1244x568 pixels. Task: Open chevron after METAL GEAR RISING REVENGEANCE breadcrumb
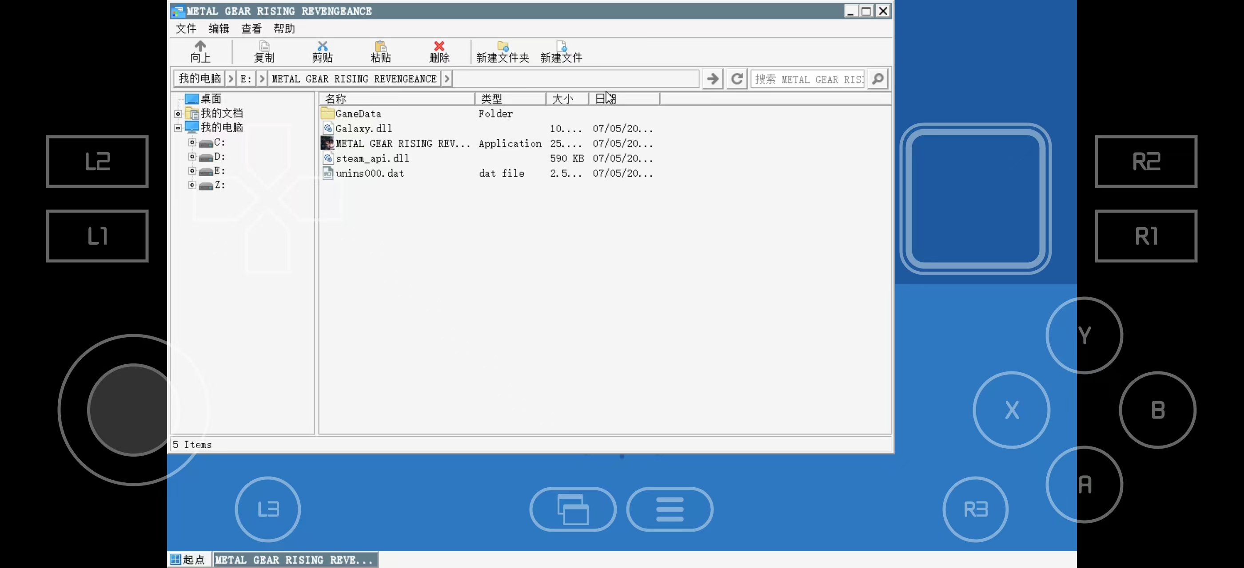pos(447,79)
